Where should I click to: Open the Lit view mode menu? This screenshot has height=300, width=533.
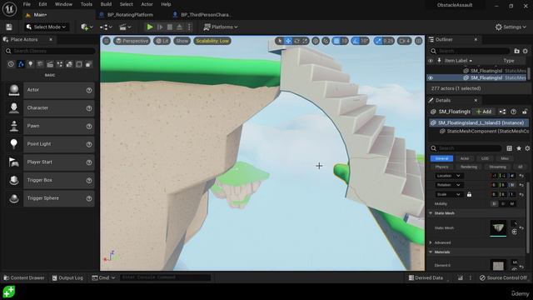click(162, 41)
